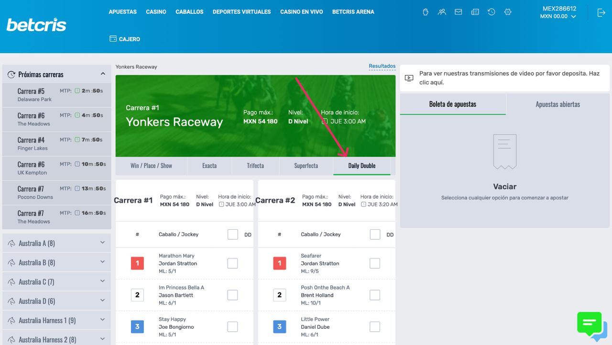Click the Betcris logo
Viewport: 612px width, 345px height.
(x=36, y=24)
